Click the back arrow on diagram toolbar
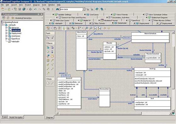This screenshot has width=176, height=124. (104, 28)
